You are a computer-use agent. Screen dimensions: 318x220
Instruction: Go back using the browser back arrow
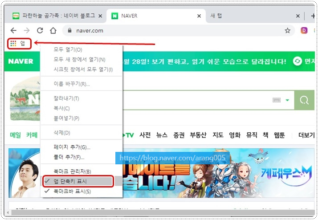(13, 30)
